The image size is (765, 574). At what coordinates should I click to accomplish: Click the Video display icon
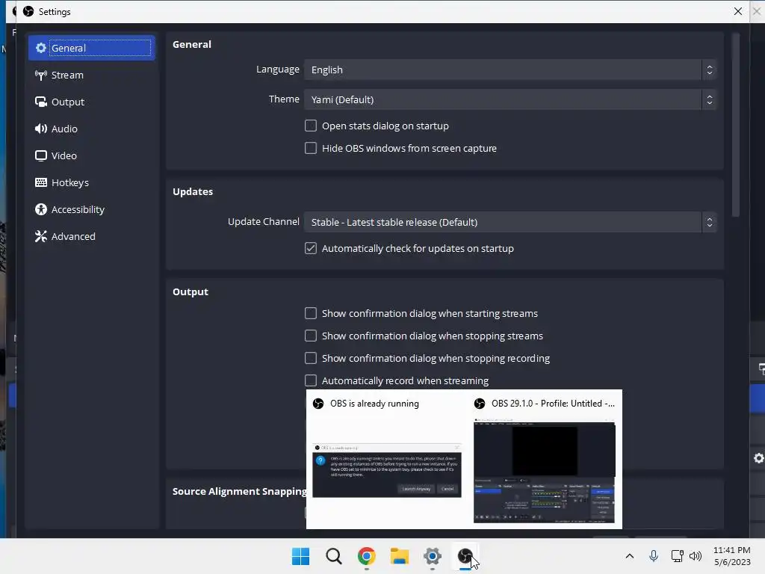[41, 155]
